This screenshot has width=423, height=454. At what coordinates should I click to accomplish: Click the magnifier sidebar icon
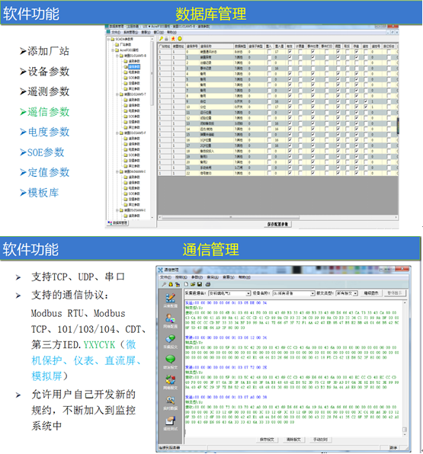[171, 401]
